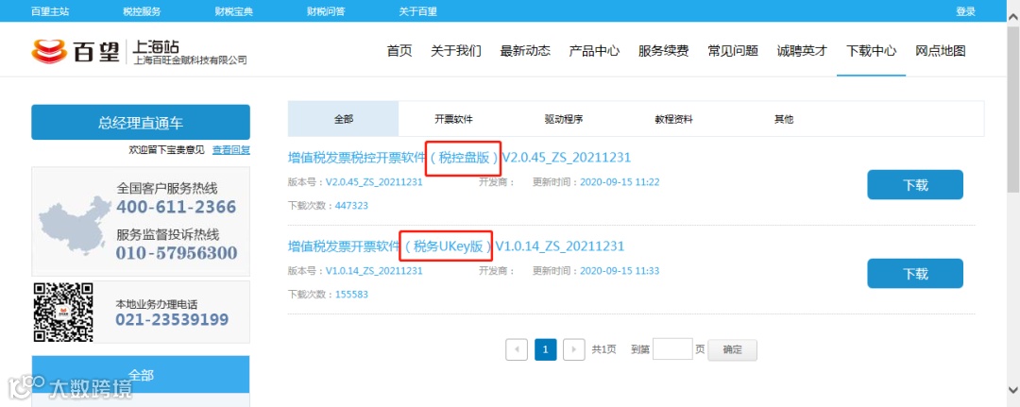
Task: Select the 全部 download tab
Action: pyautogui.click(x=344, y=119)
